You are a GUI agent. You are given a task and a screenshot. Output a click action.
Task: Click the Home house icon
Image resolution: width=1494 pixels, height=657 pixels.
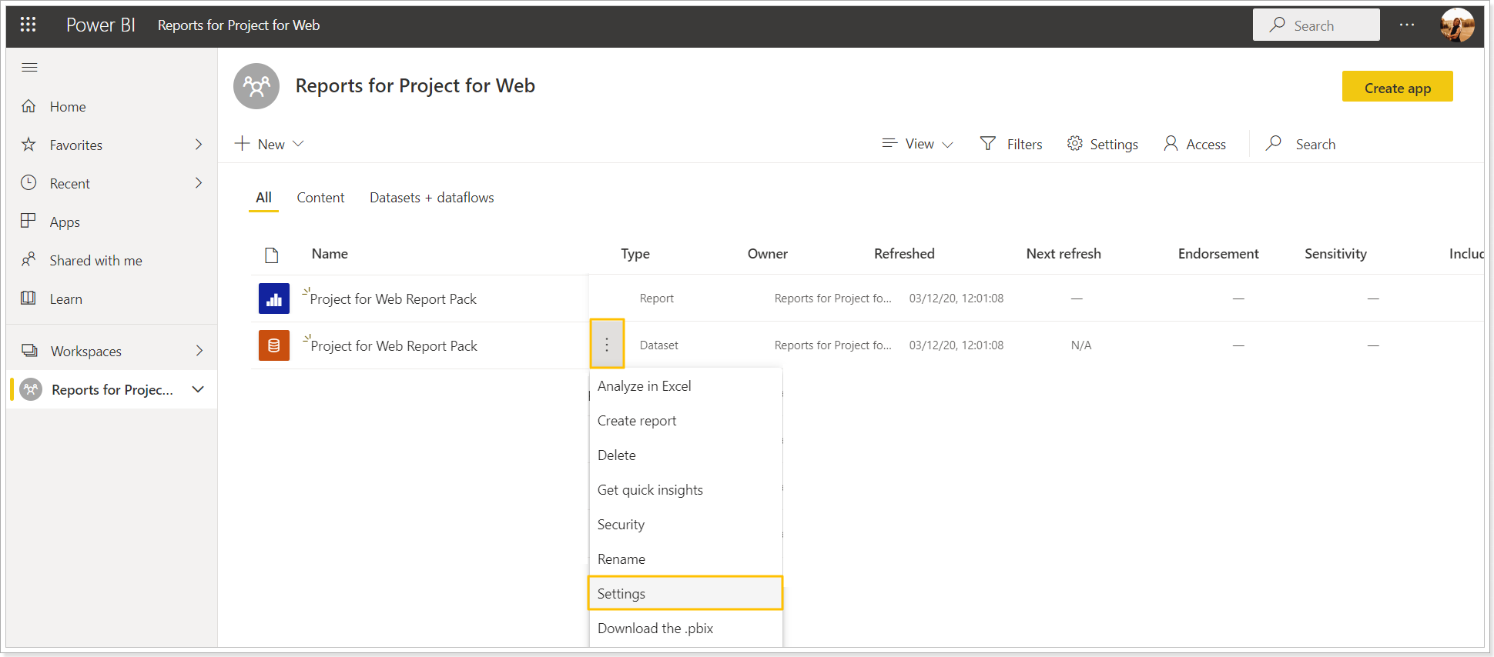[x=28, y=106]
